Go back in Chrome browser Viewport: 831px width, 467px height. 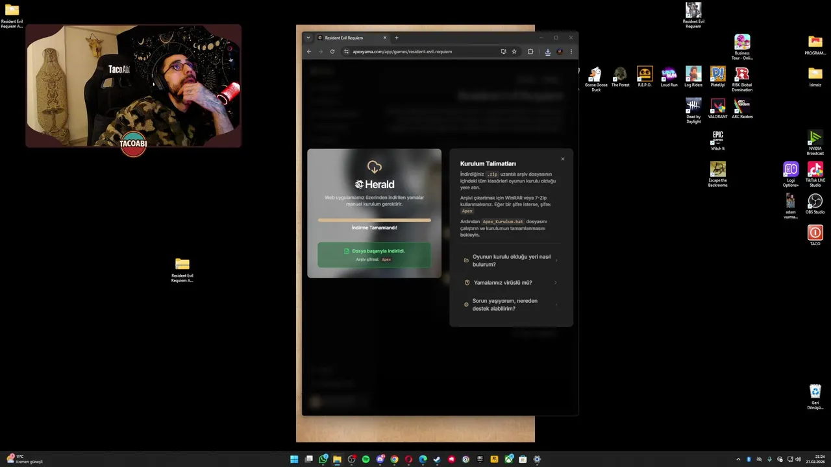click(309, 51)
